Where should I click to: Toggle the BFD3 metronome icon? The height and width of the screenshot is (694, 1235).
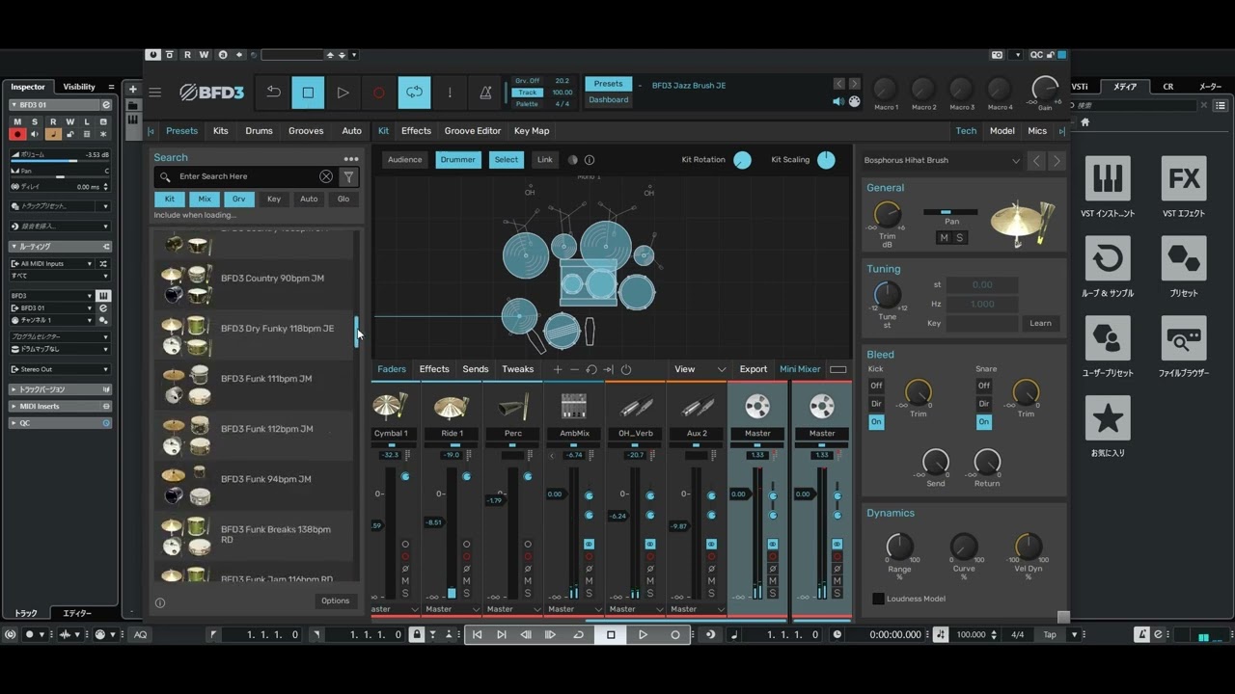point(485,93)
